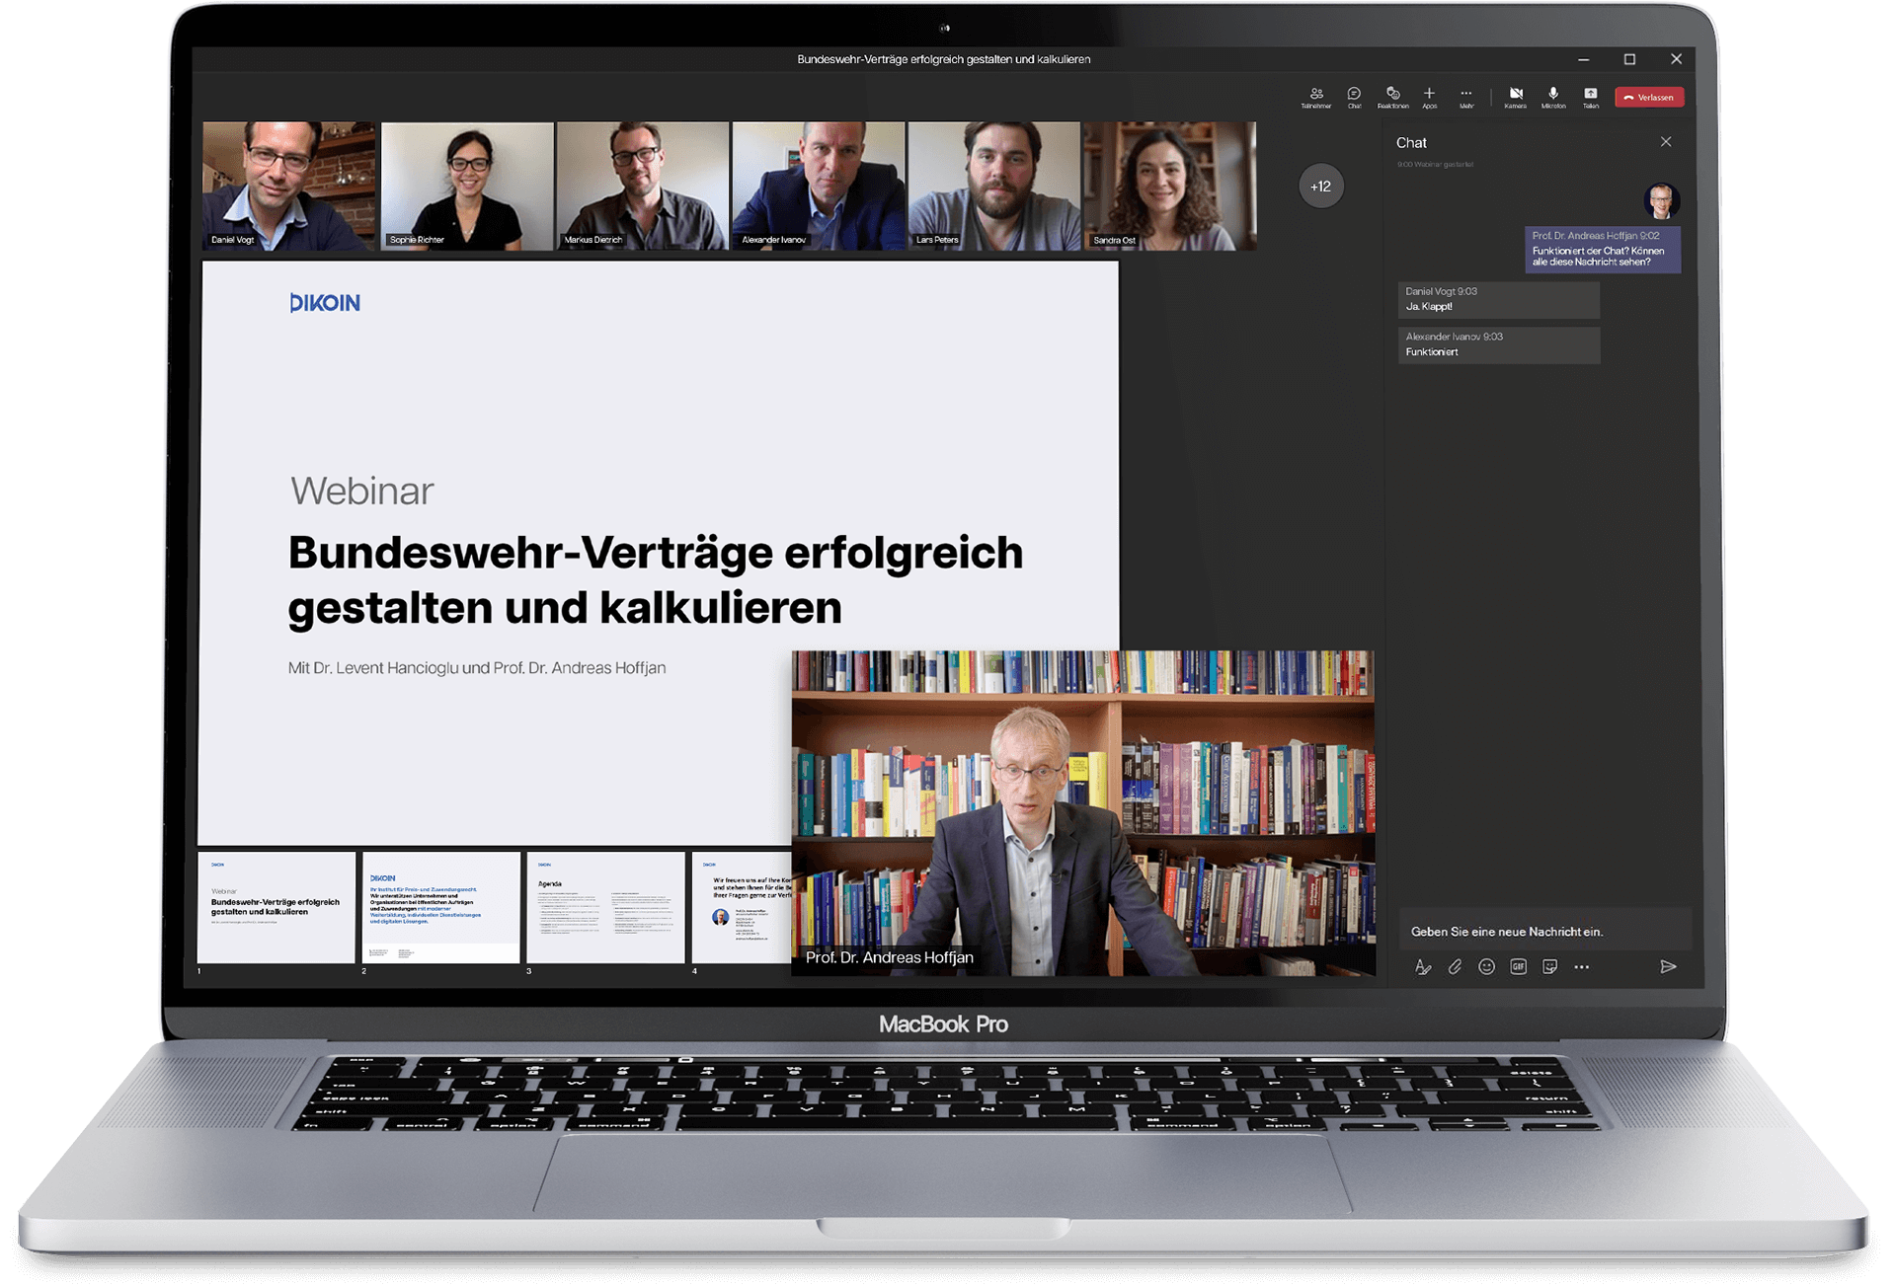Select slide thumbnail 4

click(742, 907)
